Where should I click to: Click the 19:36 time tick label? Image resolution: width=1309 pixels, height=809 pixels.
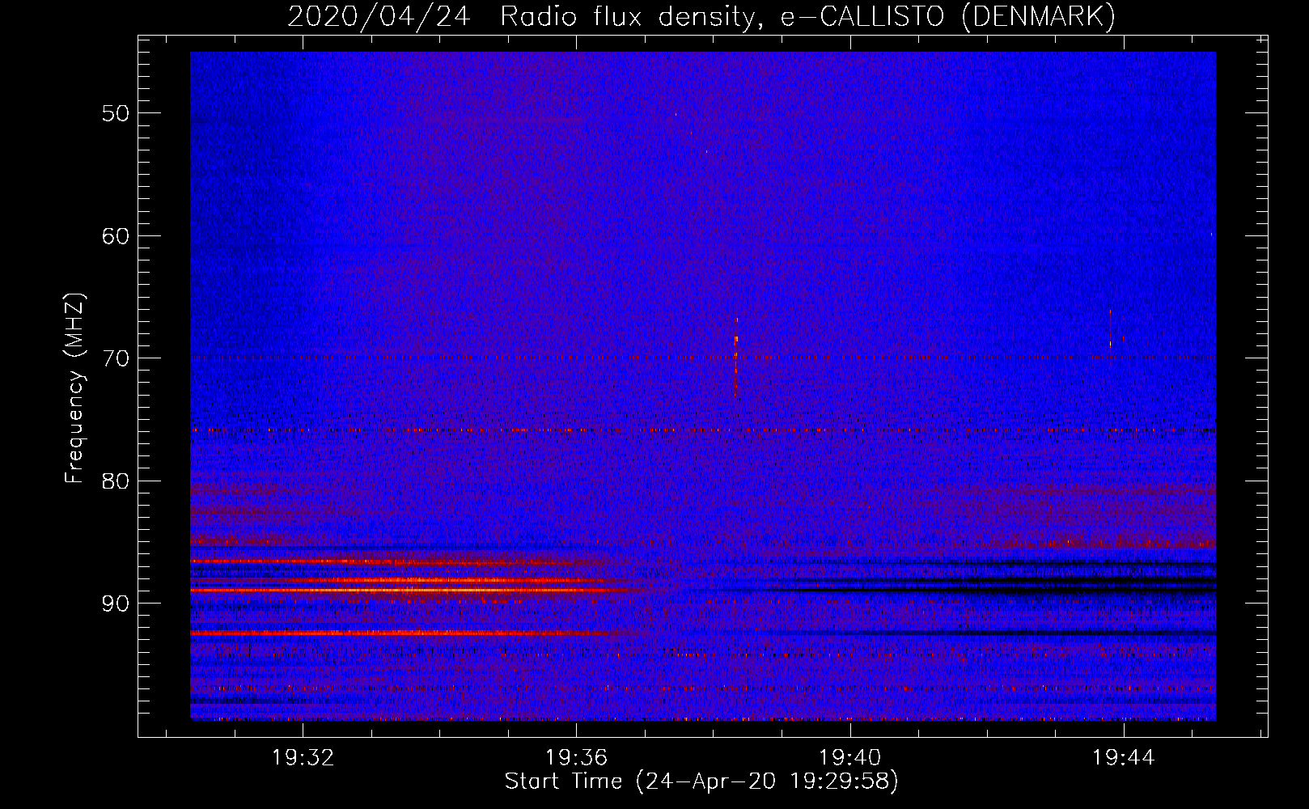(576, 758)
